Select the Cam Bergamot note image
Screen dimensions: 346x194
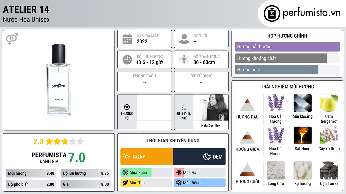point(329,103)
